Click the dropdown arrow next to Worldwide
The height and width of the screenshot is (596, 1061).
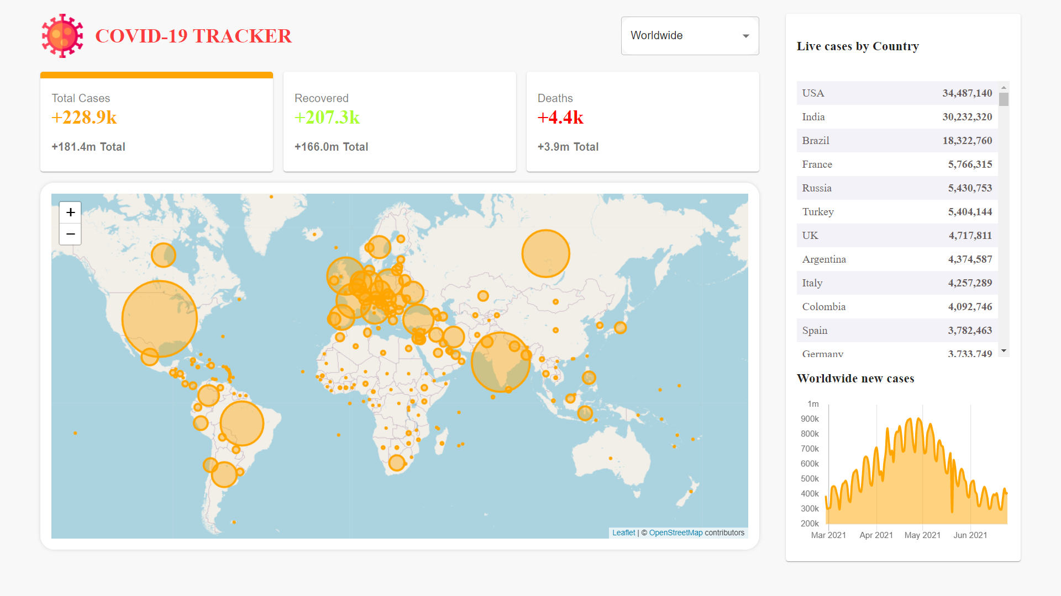pos(745,36)
